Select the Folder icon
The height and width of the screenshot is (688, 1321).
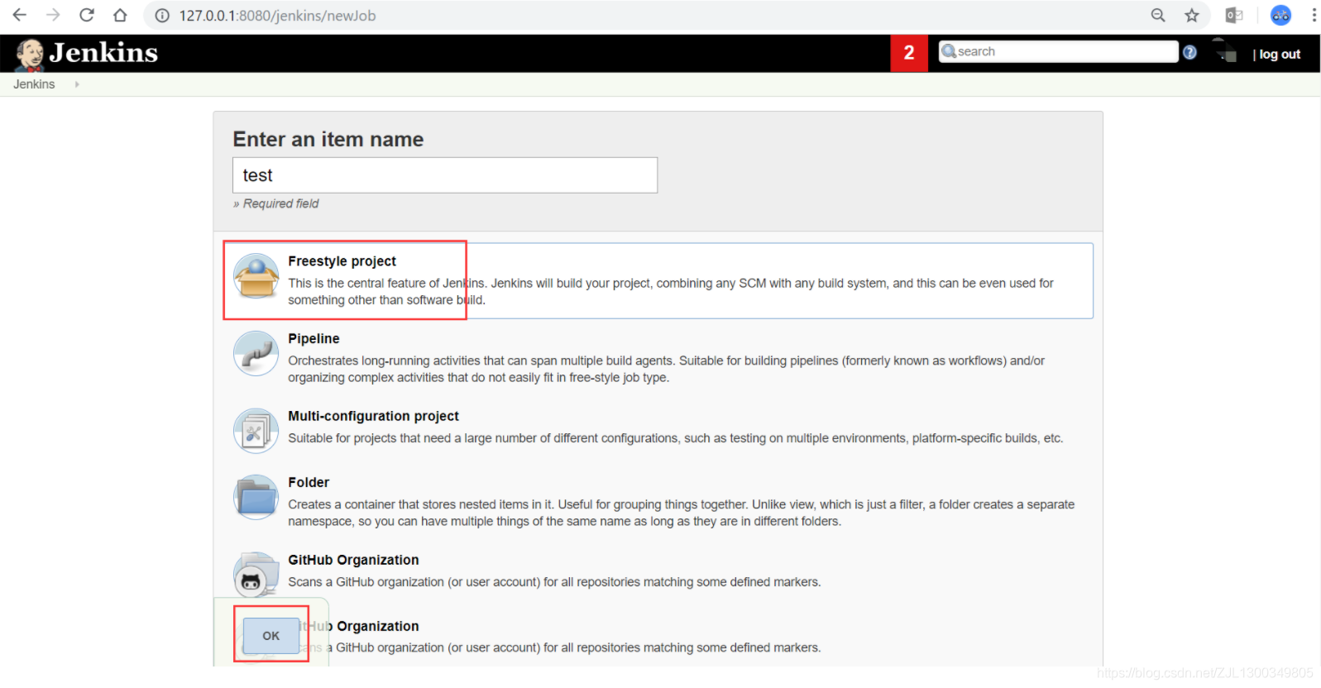click(x=256, y=497)
